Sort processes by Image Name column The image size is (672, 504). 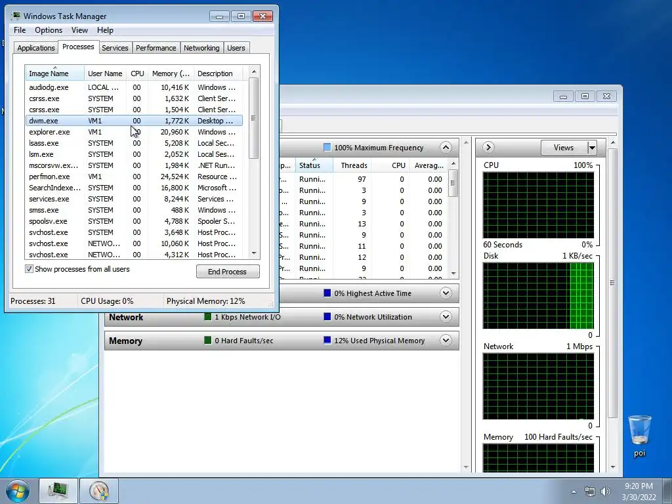(x=54, y=73)
